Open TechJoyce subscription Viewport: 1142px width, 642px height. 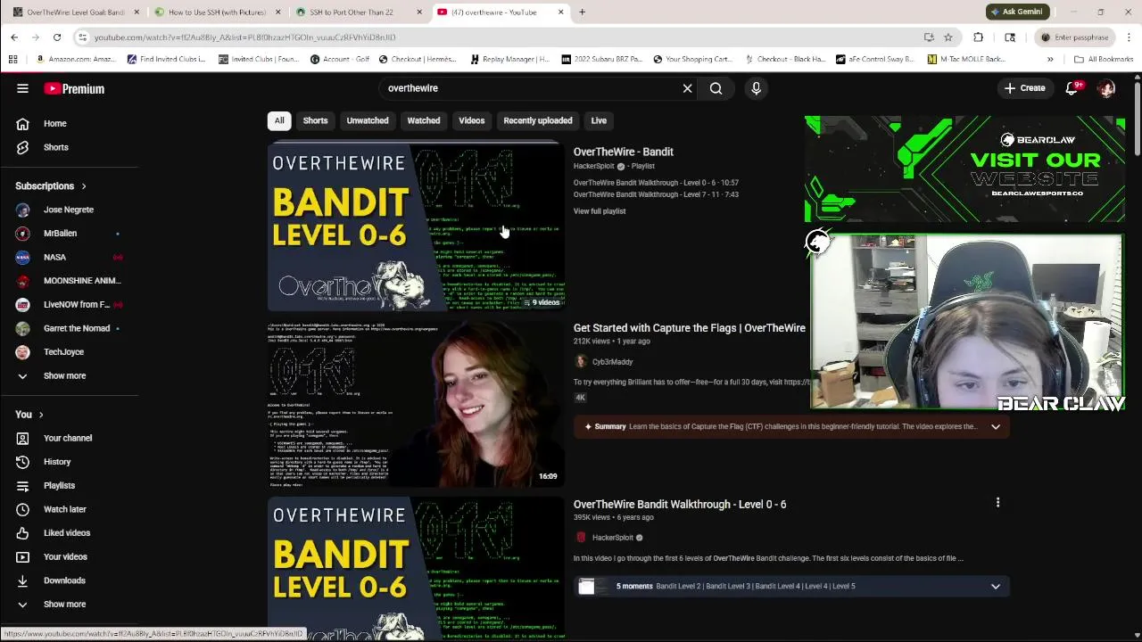pyautogui.click(x=69, y=352)
